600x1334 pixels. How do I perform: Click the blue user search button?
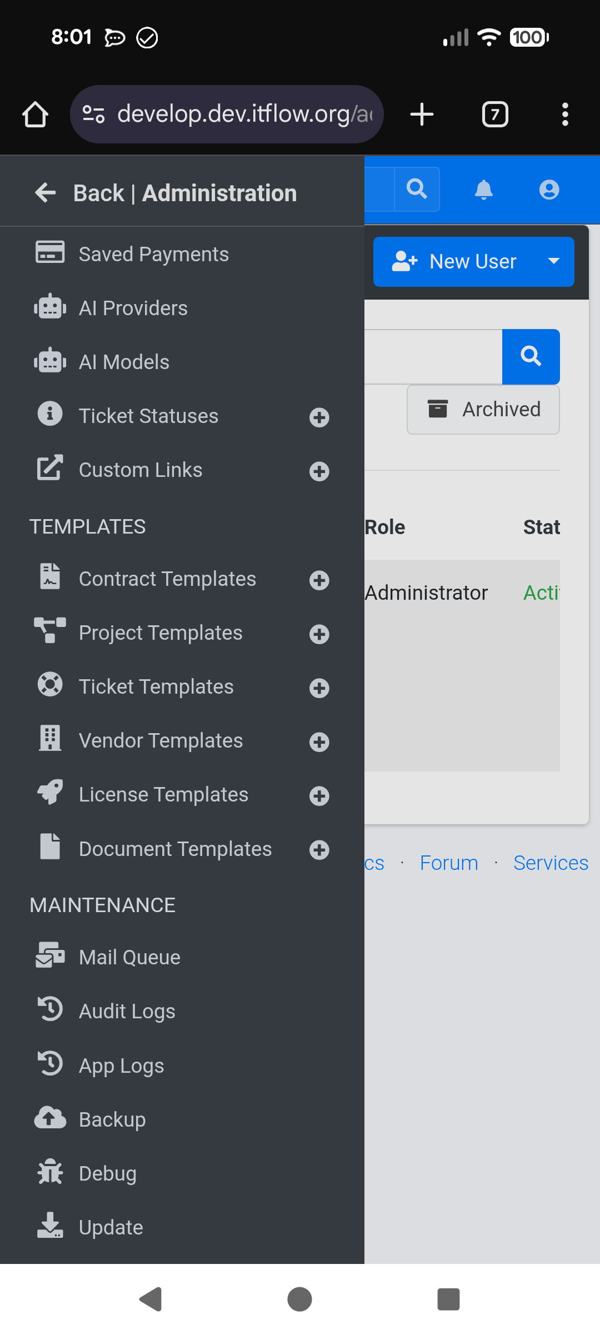pos(531,356)
